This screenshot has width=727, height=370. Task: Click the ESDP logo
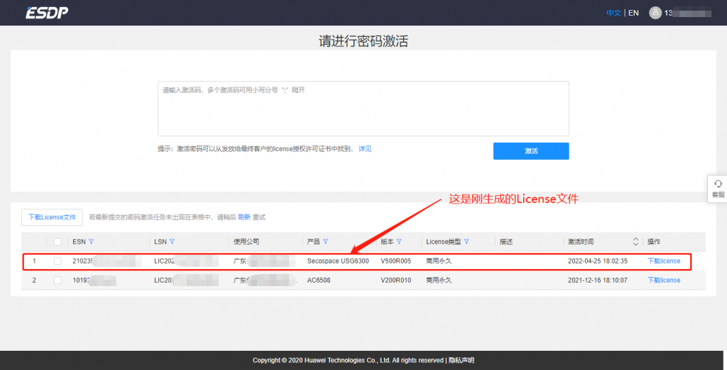(46, 13)
